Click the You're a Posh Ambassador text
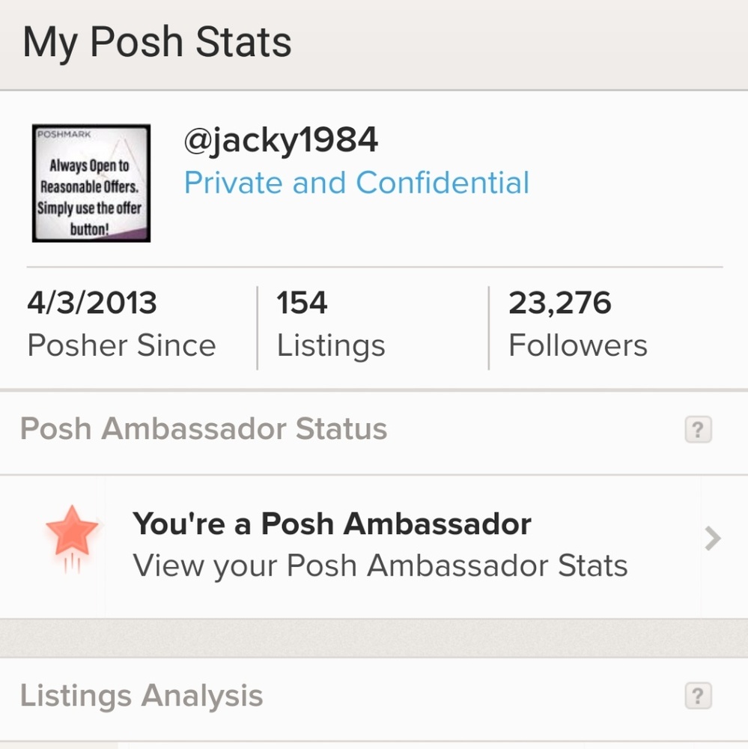This screenshot has height=749, width=748. (332, 524)
